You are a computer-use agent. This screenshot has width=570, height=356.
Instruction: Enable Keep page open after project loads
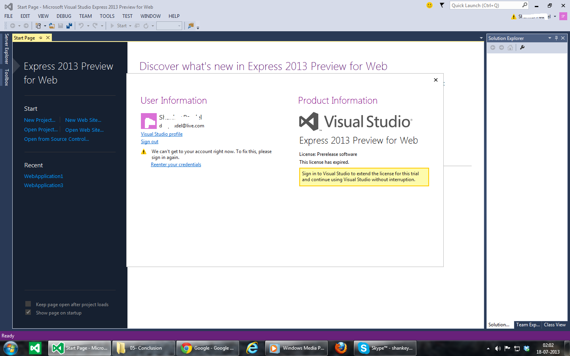pos(28,304)
